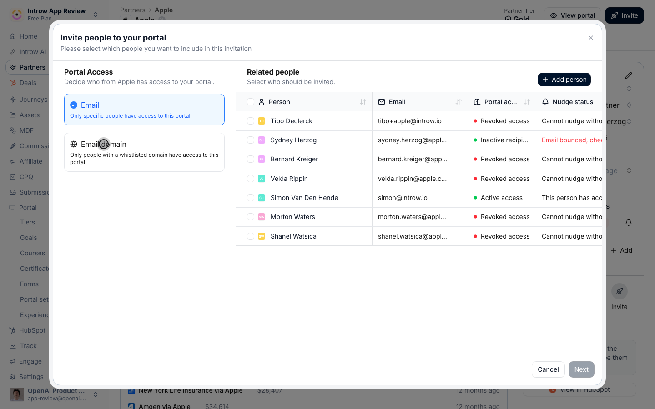
Task: Click the Add person button
Action: pos(564,80)
